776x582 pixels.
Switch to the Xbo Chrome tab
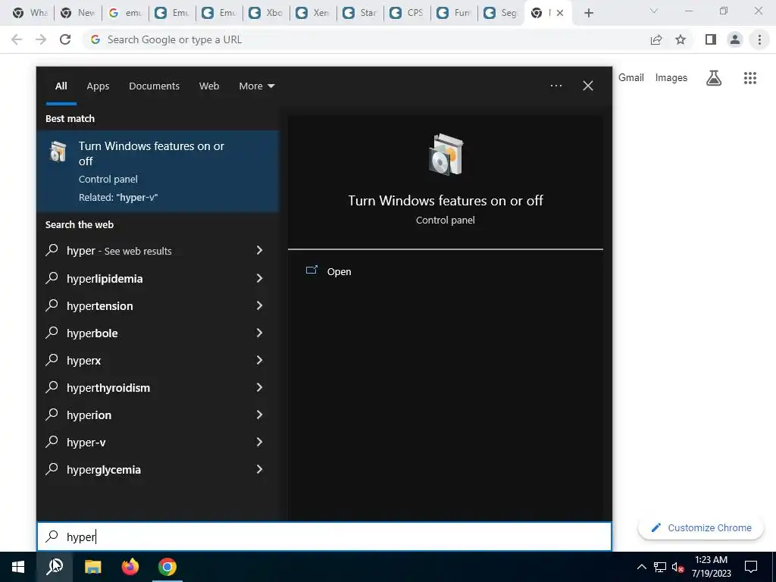pyautogui.click(x=266, y=13)
